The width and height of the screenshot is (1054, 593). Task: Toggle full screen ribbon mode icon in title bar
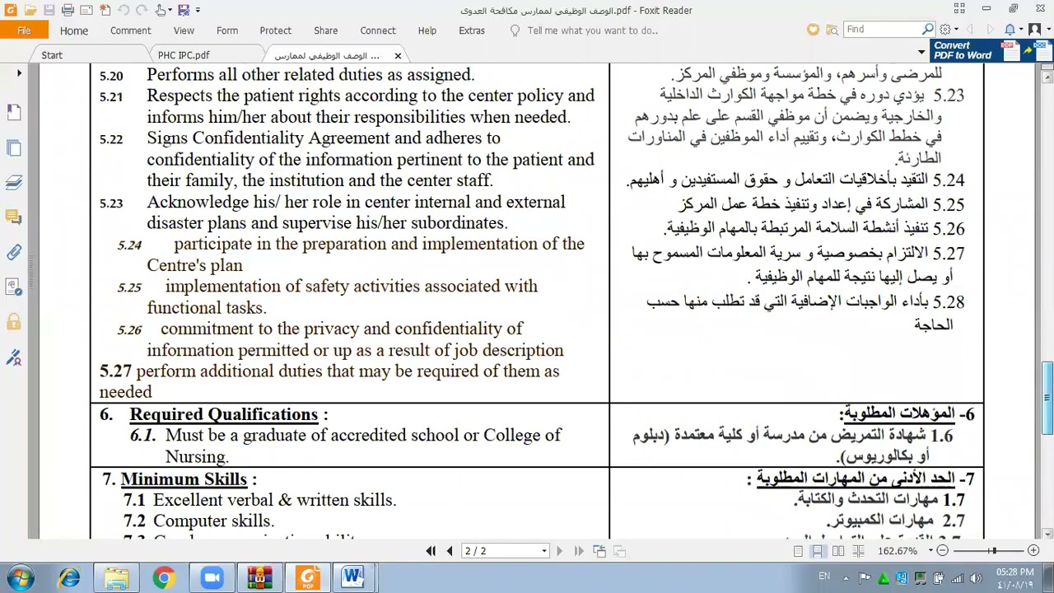(959, 8)
